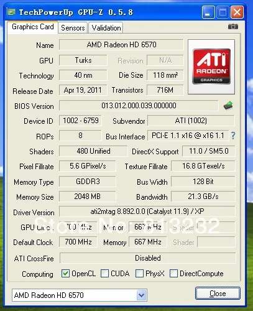Click the ATI CrossFire label
This screenshot has height=311, width=253.
point(34,259)
